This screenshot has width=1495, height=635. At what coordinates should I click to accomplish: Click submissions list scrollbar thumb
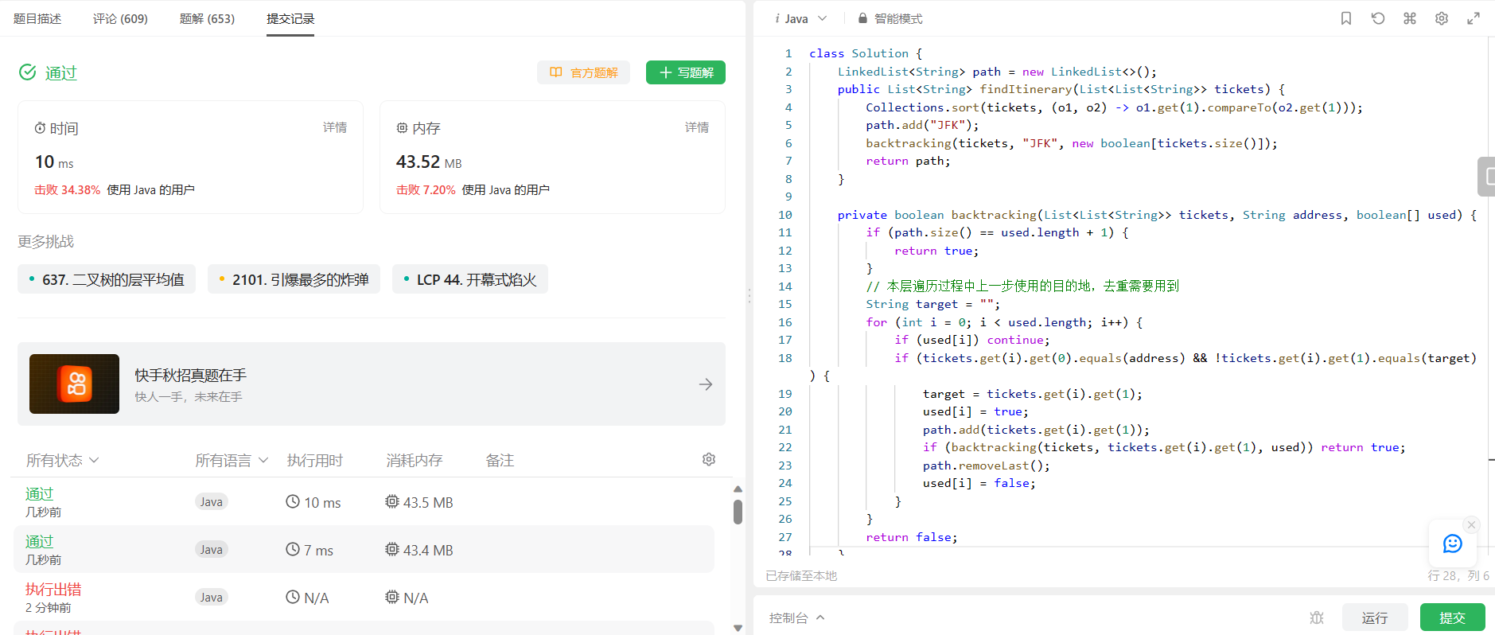point(738,512)
